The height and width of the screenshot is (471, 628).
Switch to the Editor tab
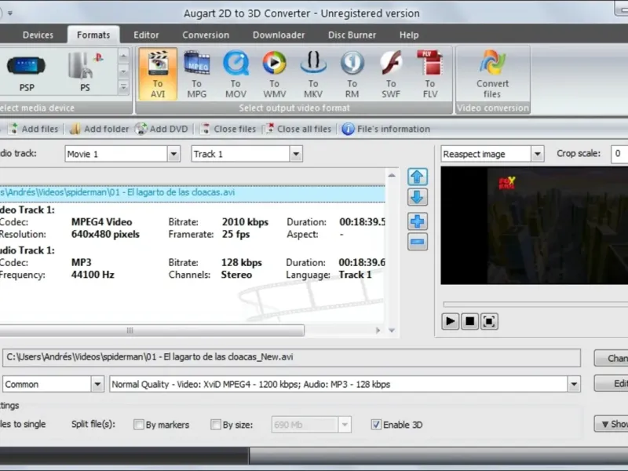click(x=146, y=35)
